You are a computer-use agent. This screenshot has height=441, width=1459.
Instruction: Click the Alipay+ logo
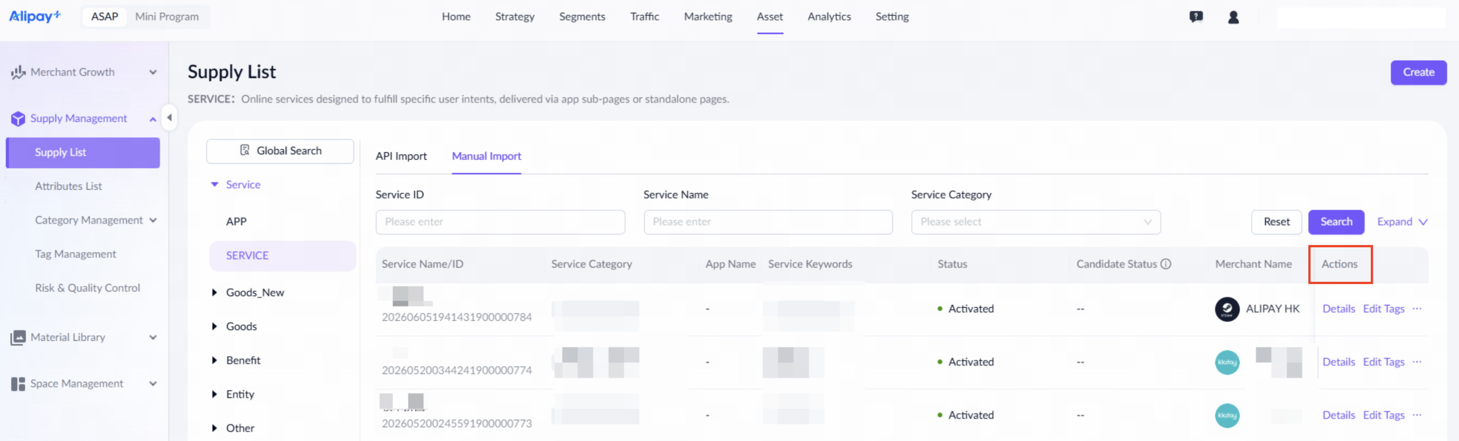[34, 16]
